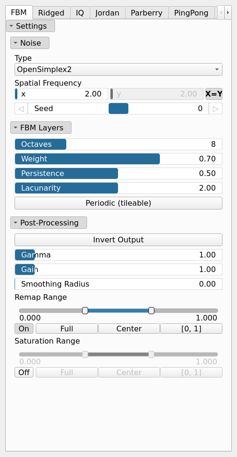Open the PingPong tab
This screenshot has width=237, height=457.
pos(191,13)
